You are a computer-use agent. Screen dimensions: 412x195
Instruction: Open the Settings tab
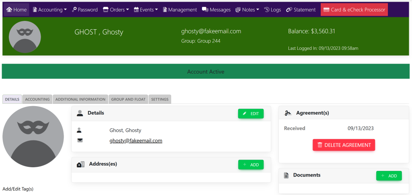point(160,99)
